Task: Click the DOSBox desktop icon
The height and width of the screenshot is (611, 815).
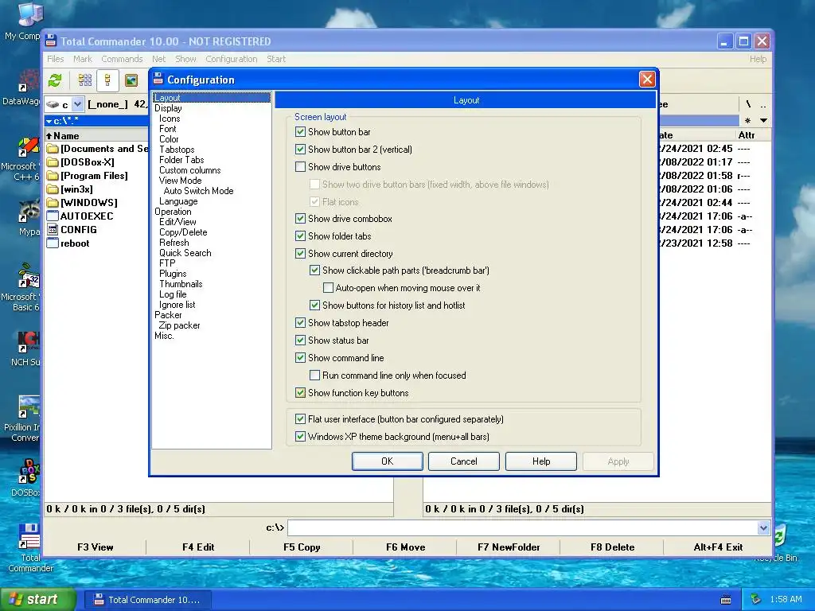Action: [x=29, y=472]
